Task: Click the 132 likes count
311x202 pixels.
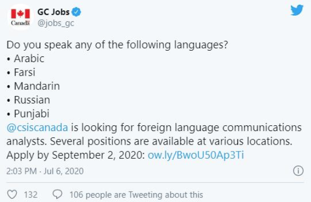Action: tap(31, 195)
